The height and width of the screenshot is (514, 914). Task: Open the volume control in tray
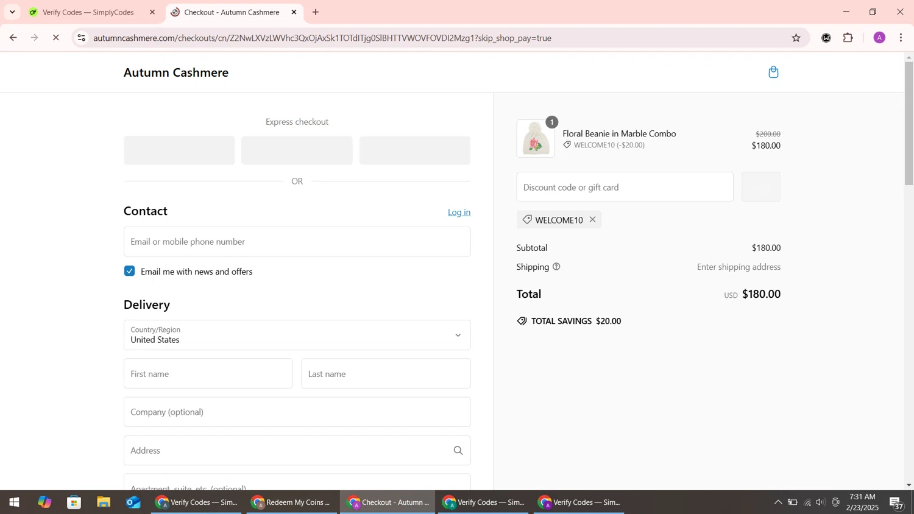click(x=821, y=502)
